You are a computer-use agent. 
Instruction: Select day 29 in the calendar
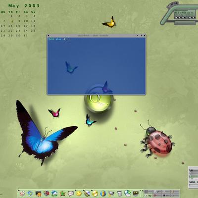tap(10, 36)
